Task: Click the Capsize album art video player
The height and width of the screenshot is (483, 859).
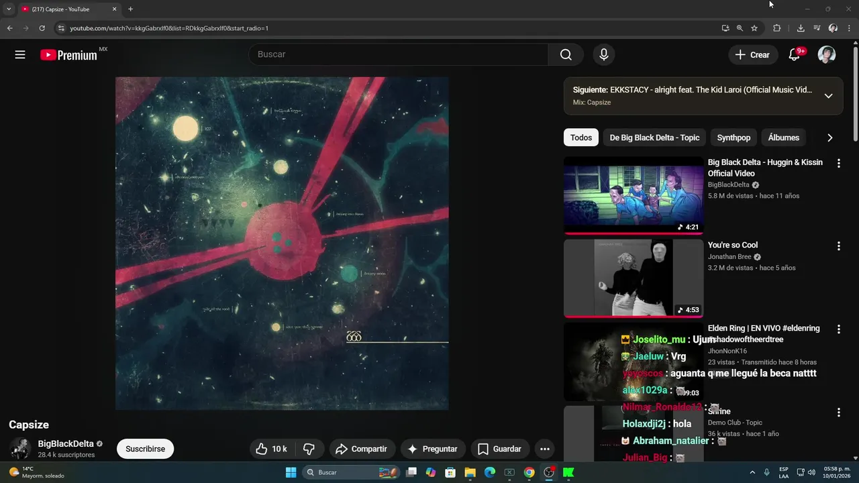Action: pos(282,243)
